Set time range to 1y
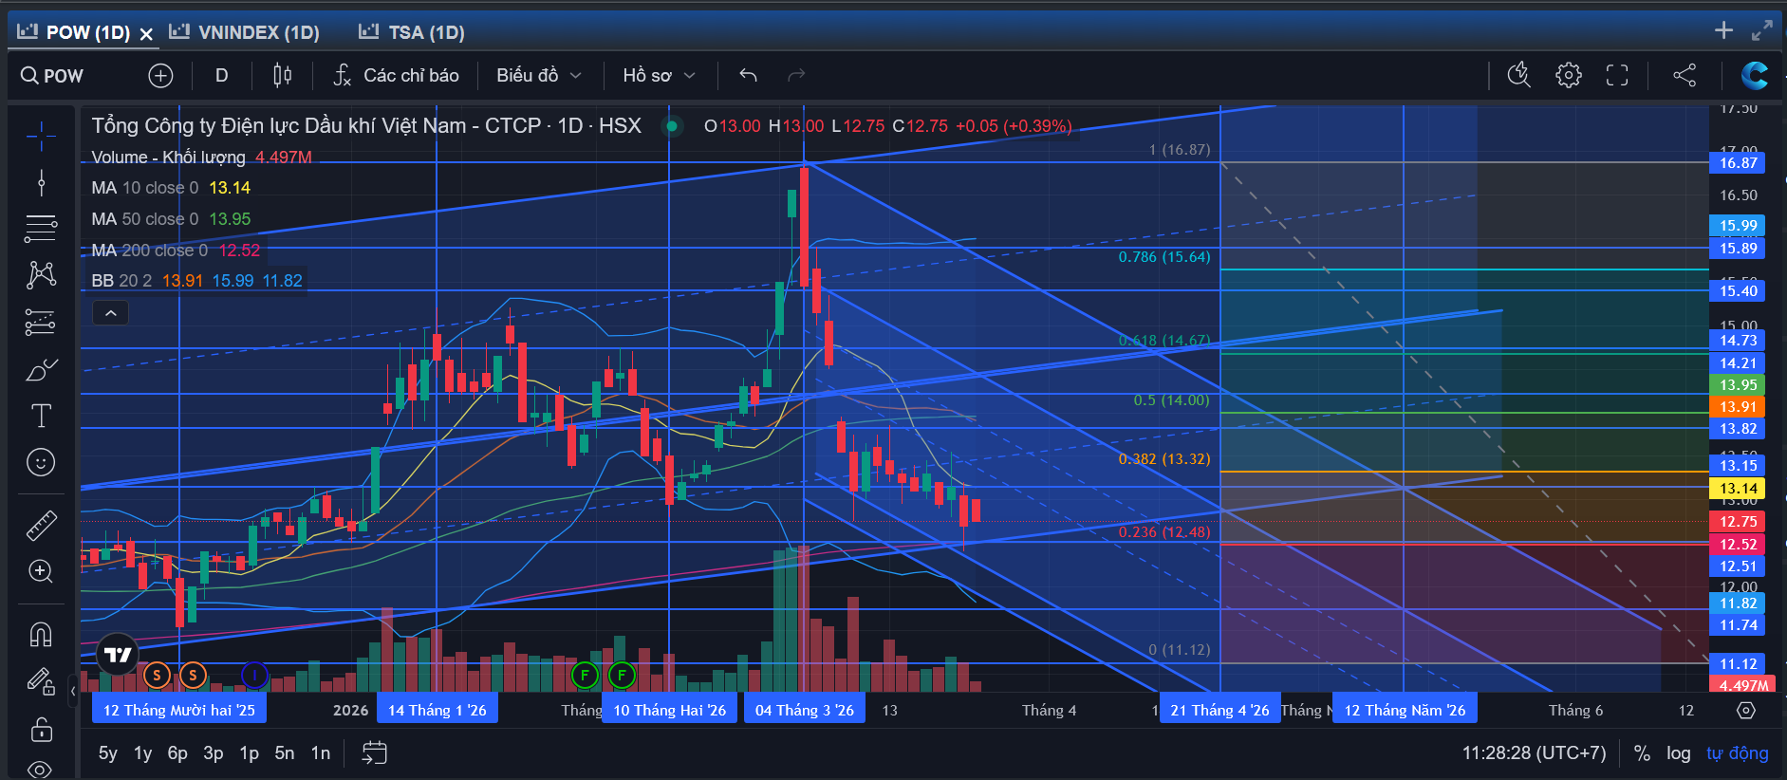This screenshot has width=1787, height=780. pyautogui.click(x=142, y=753)
